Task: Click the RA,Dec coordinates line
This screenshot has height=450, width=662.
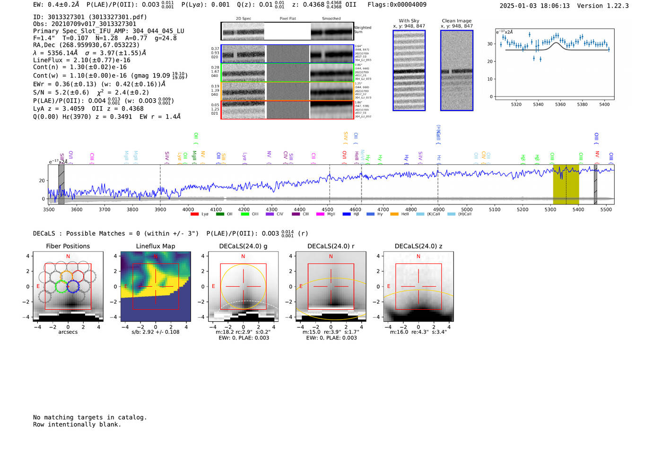Action: (x=86, y=45)
